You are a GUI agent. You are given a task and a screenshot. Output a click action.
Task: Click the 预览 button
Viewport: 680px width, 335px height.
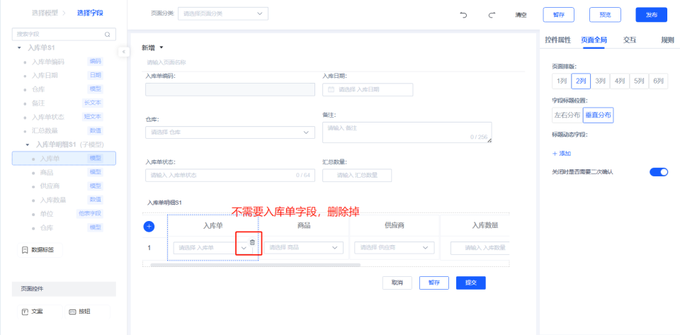tap(605, 15)
